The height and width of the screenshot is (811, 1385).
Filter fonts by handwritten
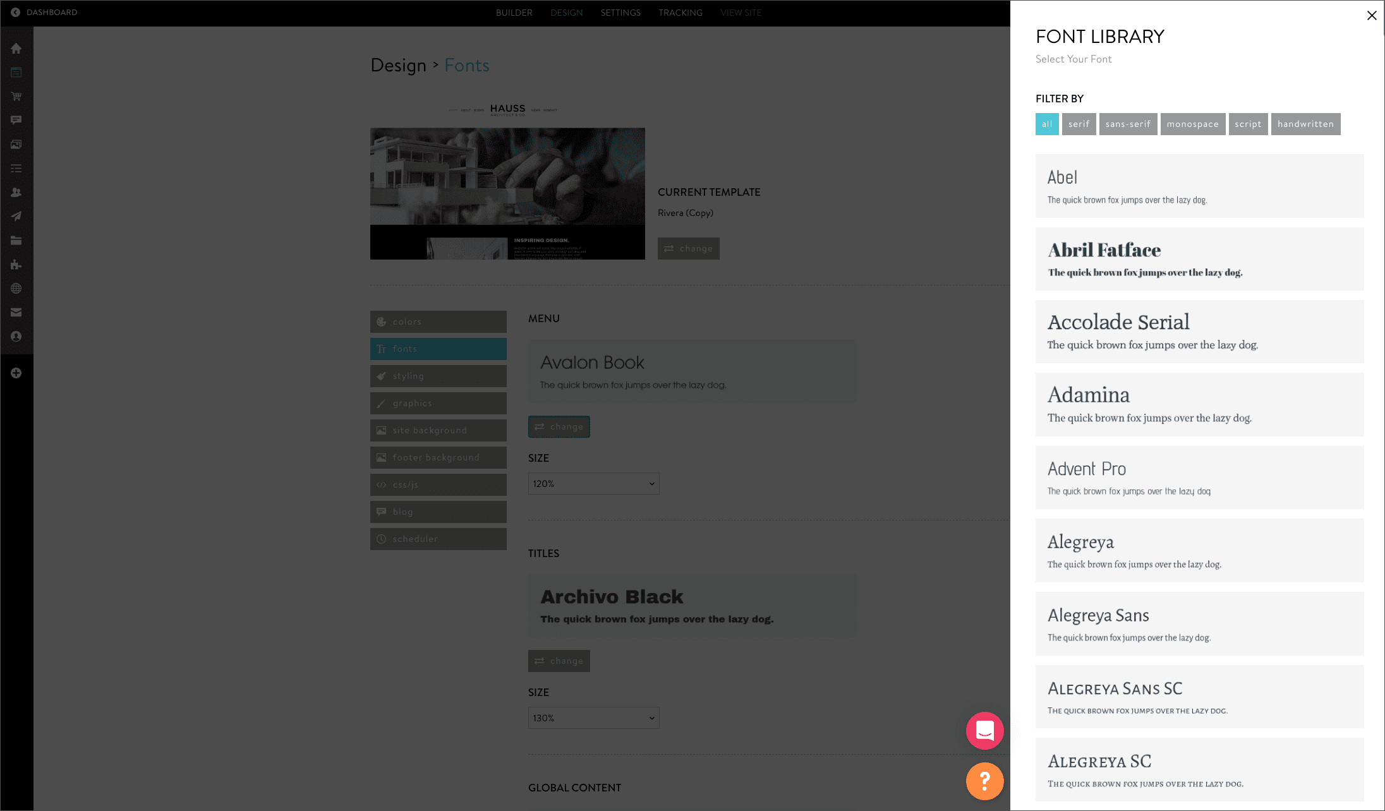coord(1305,124)
